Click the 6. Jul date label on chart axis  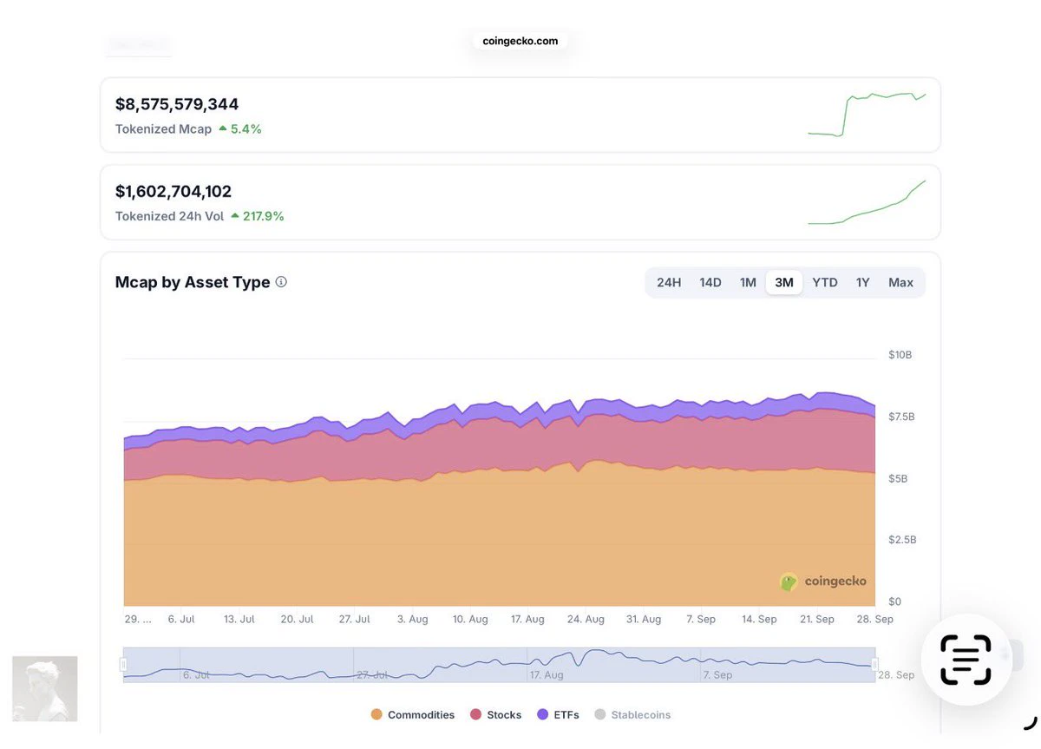tap(183, 619)
